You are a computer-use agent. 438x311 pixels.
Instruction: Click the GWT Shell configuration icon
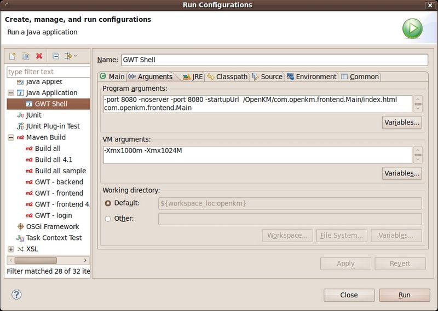tap(29, 104)
